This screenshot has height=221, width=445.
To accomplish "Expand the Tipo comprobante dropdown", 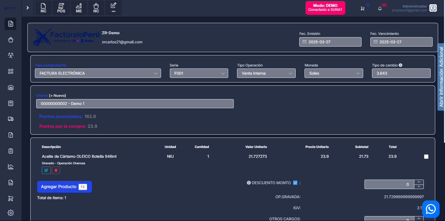I will pyautogui.click(x=98, y=73).
